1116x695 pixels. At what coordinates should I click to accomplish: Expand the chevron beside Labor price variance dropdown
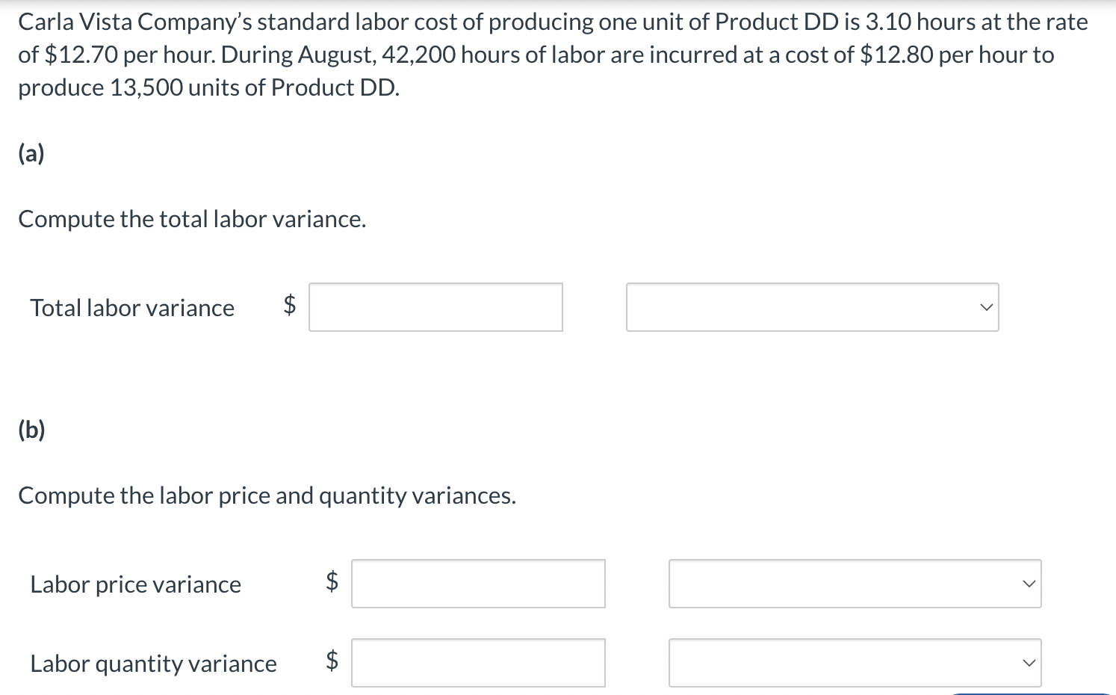coord(1029,584)
